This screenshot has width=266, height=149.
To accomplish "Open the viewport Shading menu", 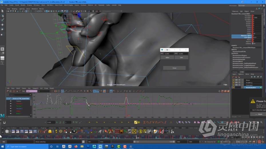I will pos(14,9).
